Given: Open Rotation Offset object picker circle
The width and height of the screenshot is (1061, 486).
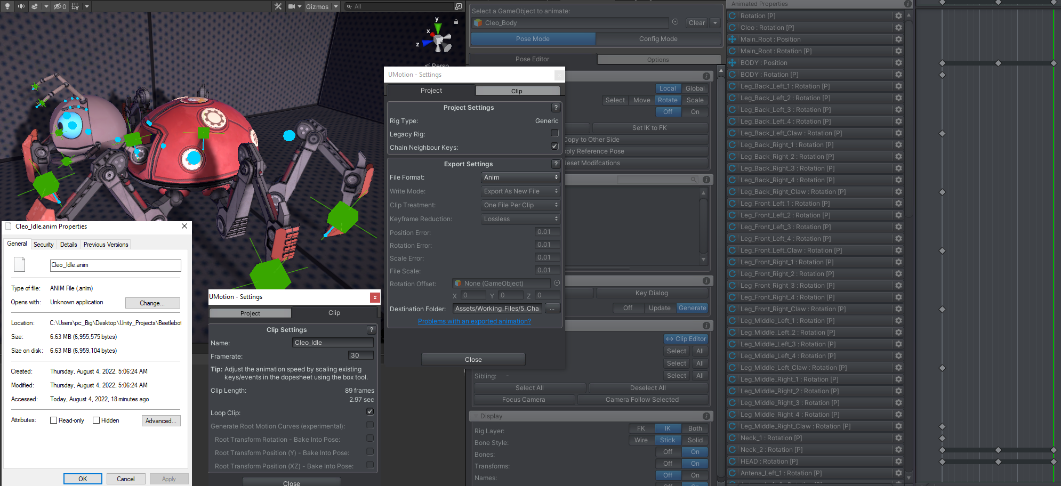Looking at the screenshot, I should pos(557,283).
